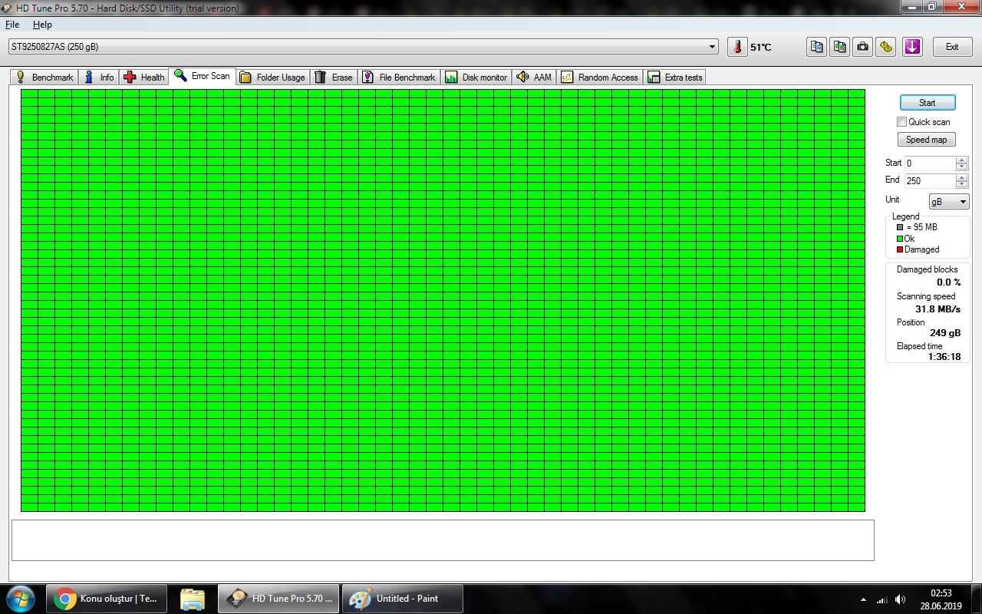Decrease the Start value with its down arrow

coord(962,167)
